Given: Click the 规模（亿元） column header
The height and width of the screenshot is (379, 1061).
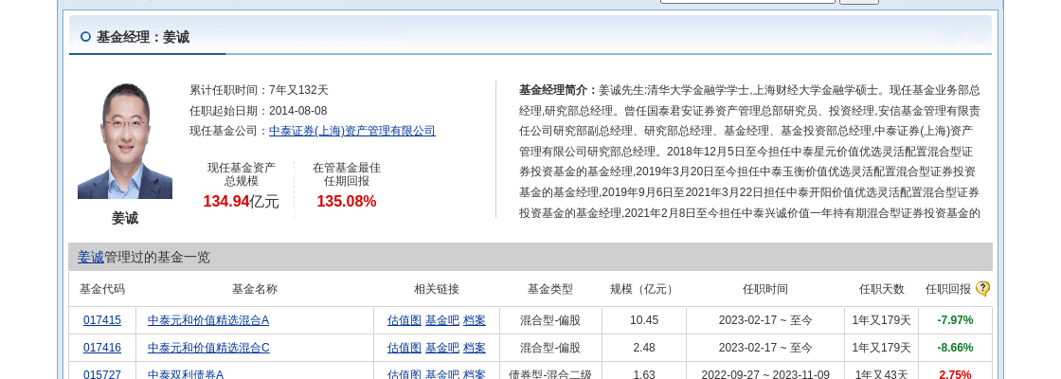Looking at the screenshot, I should tap(643, 289).
